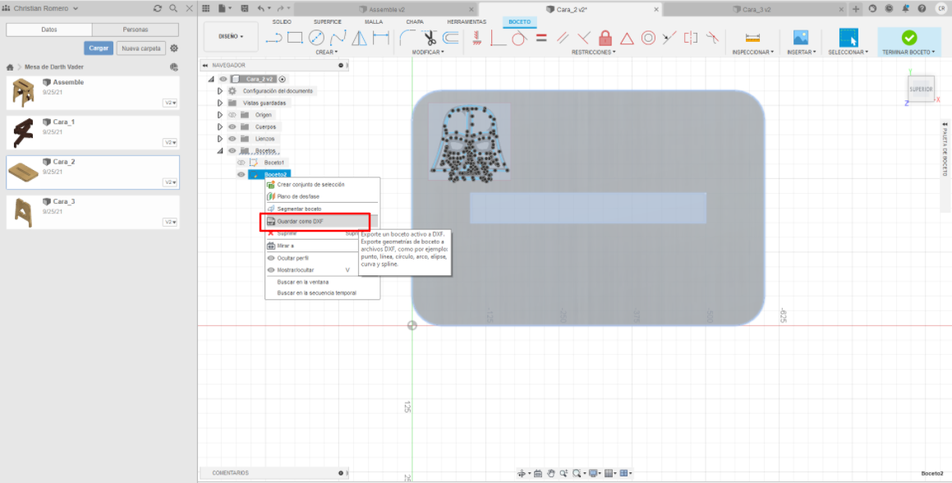Apply the Symmetry constraint
Screen dimensions: 952x483
coord(691,38)
